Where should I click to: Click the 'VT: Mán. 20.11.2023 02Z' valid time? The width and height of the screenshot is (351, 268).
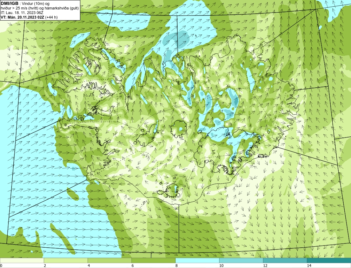(x=22, y=17)
